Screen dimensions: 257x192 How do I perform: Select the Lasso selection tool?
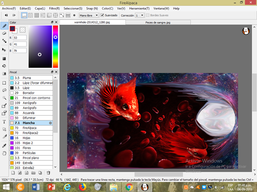(4, 90)
